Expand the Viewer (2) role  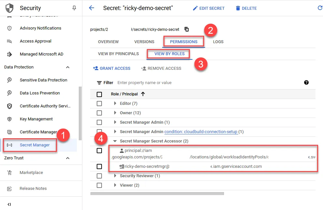pos(115,185)
